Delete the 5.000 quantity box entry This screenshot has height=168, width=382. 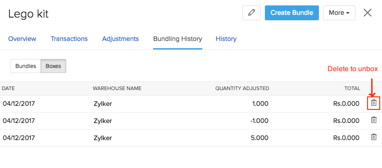click(374, 137)
